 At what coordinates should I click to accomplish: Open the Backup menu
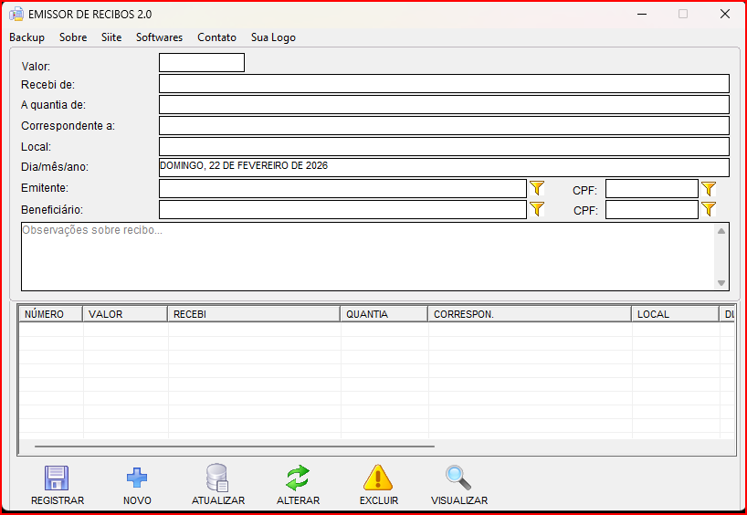click(x=26, y=37)
